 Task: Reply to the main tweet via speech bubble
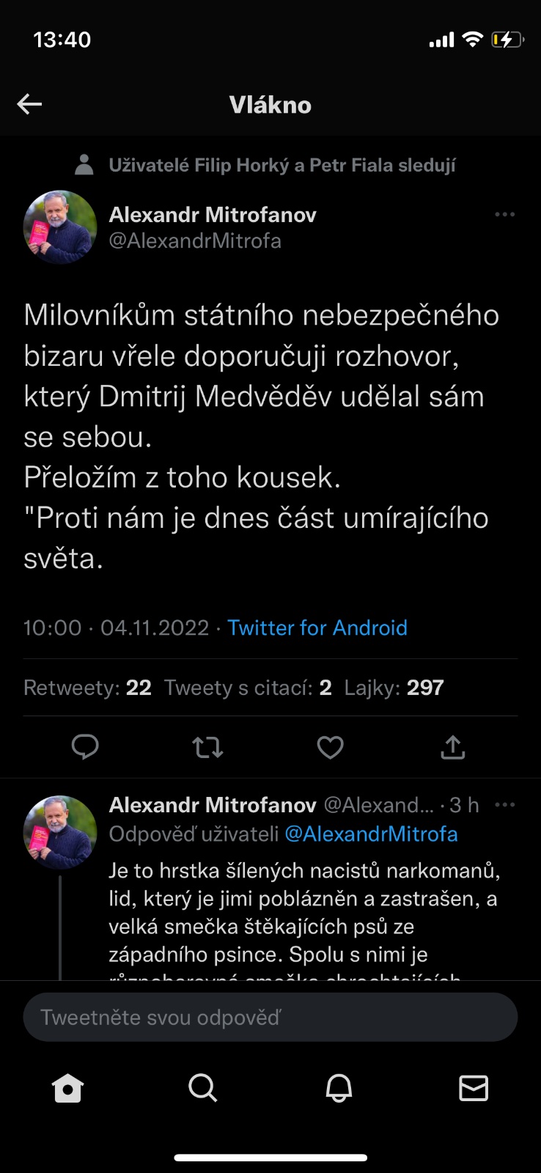coord(85,747)
